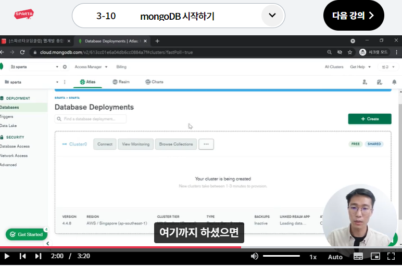The width and height of the screenshot is (402, 266).
Task: Open the Chrome three-dot menu
Action: click(396, 52)
